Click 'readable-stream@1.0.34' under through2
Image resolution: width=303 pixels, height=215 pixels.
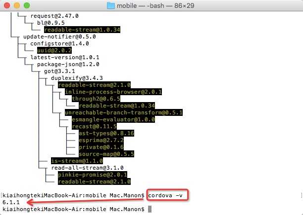point(117,106)
